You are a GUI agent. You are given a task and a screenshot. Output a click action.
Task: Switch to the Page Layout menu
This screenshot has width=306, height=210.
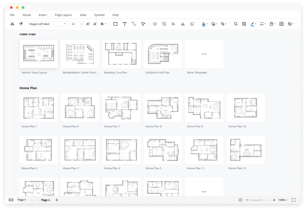63,15
